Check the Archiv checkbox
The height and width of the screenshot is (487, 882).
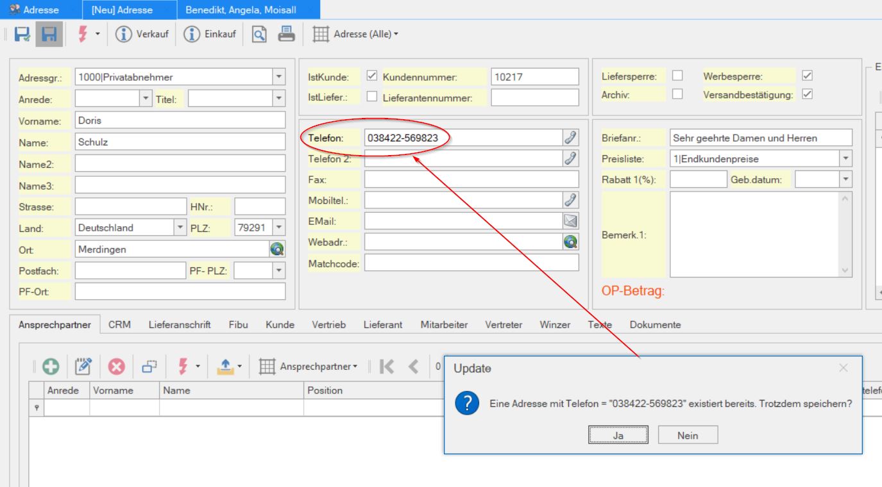677,94
